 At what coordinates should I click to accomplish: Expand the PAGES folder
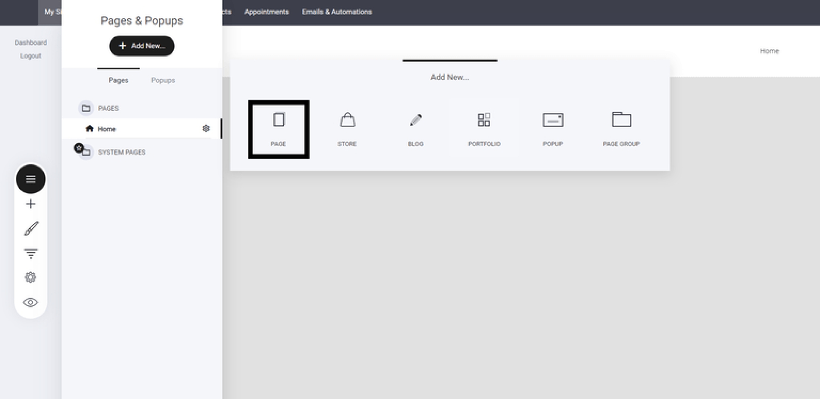pyautogui.click(x=86, y=108)
